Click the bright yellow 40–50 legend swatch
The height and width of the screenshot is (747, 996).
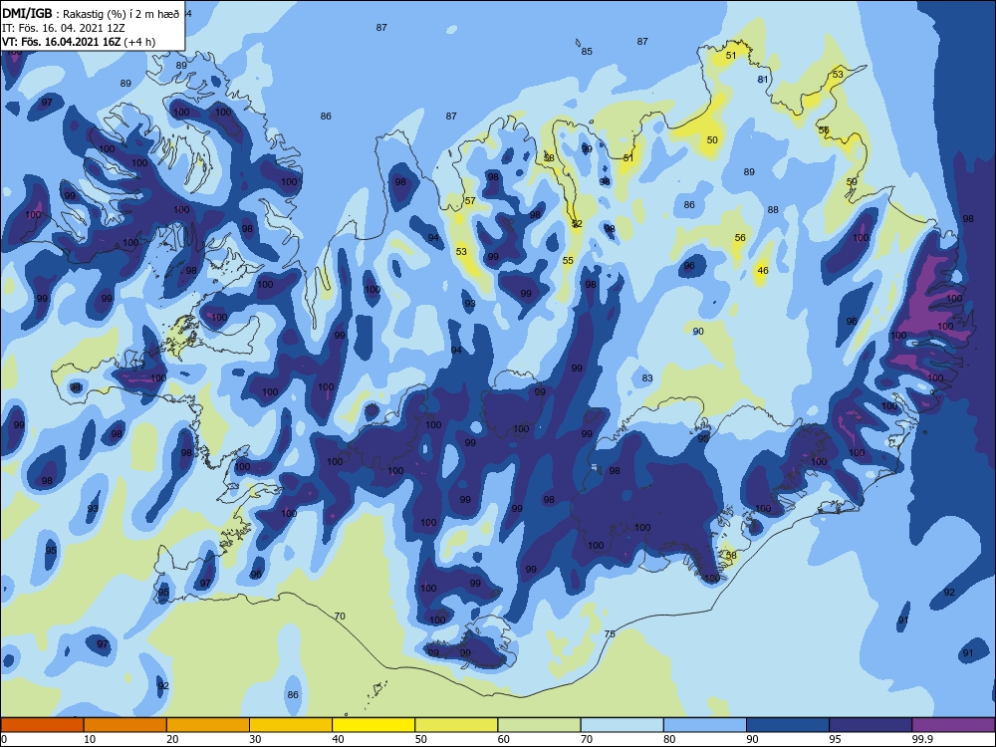(373, 725)
